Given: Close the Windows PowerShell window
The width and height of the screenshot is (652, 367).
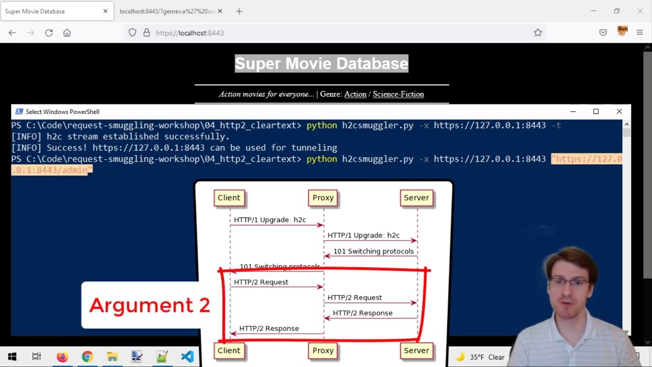Looking at the screenshot, I should (619, 112).
